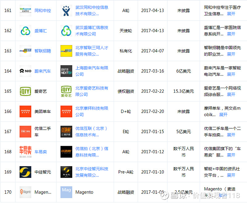Select the 优信二手车 project name text

(x=43, y=132)
